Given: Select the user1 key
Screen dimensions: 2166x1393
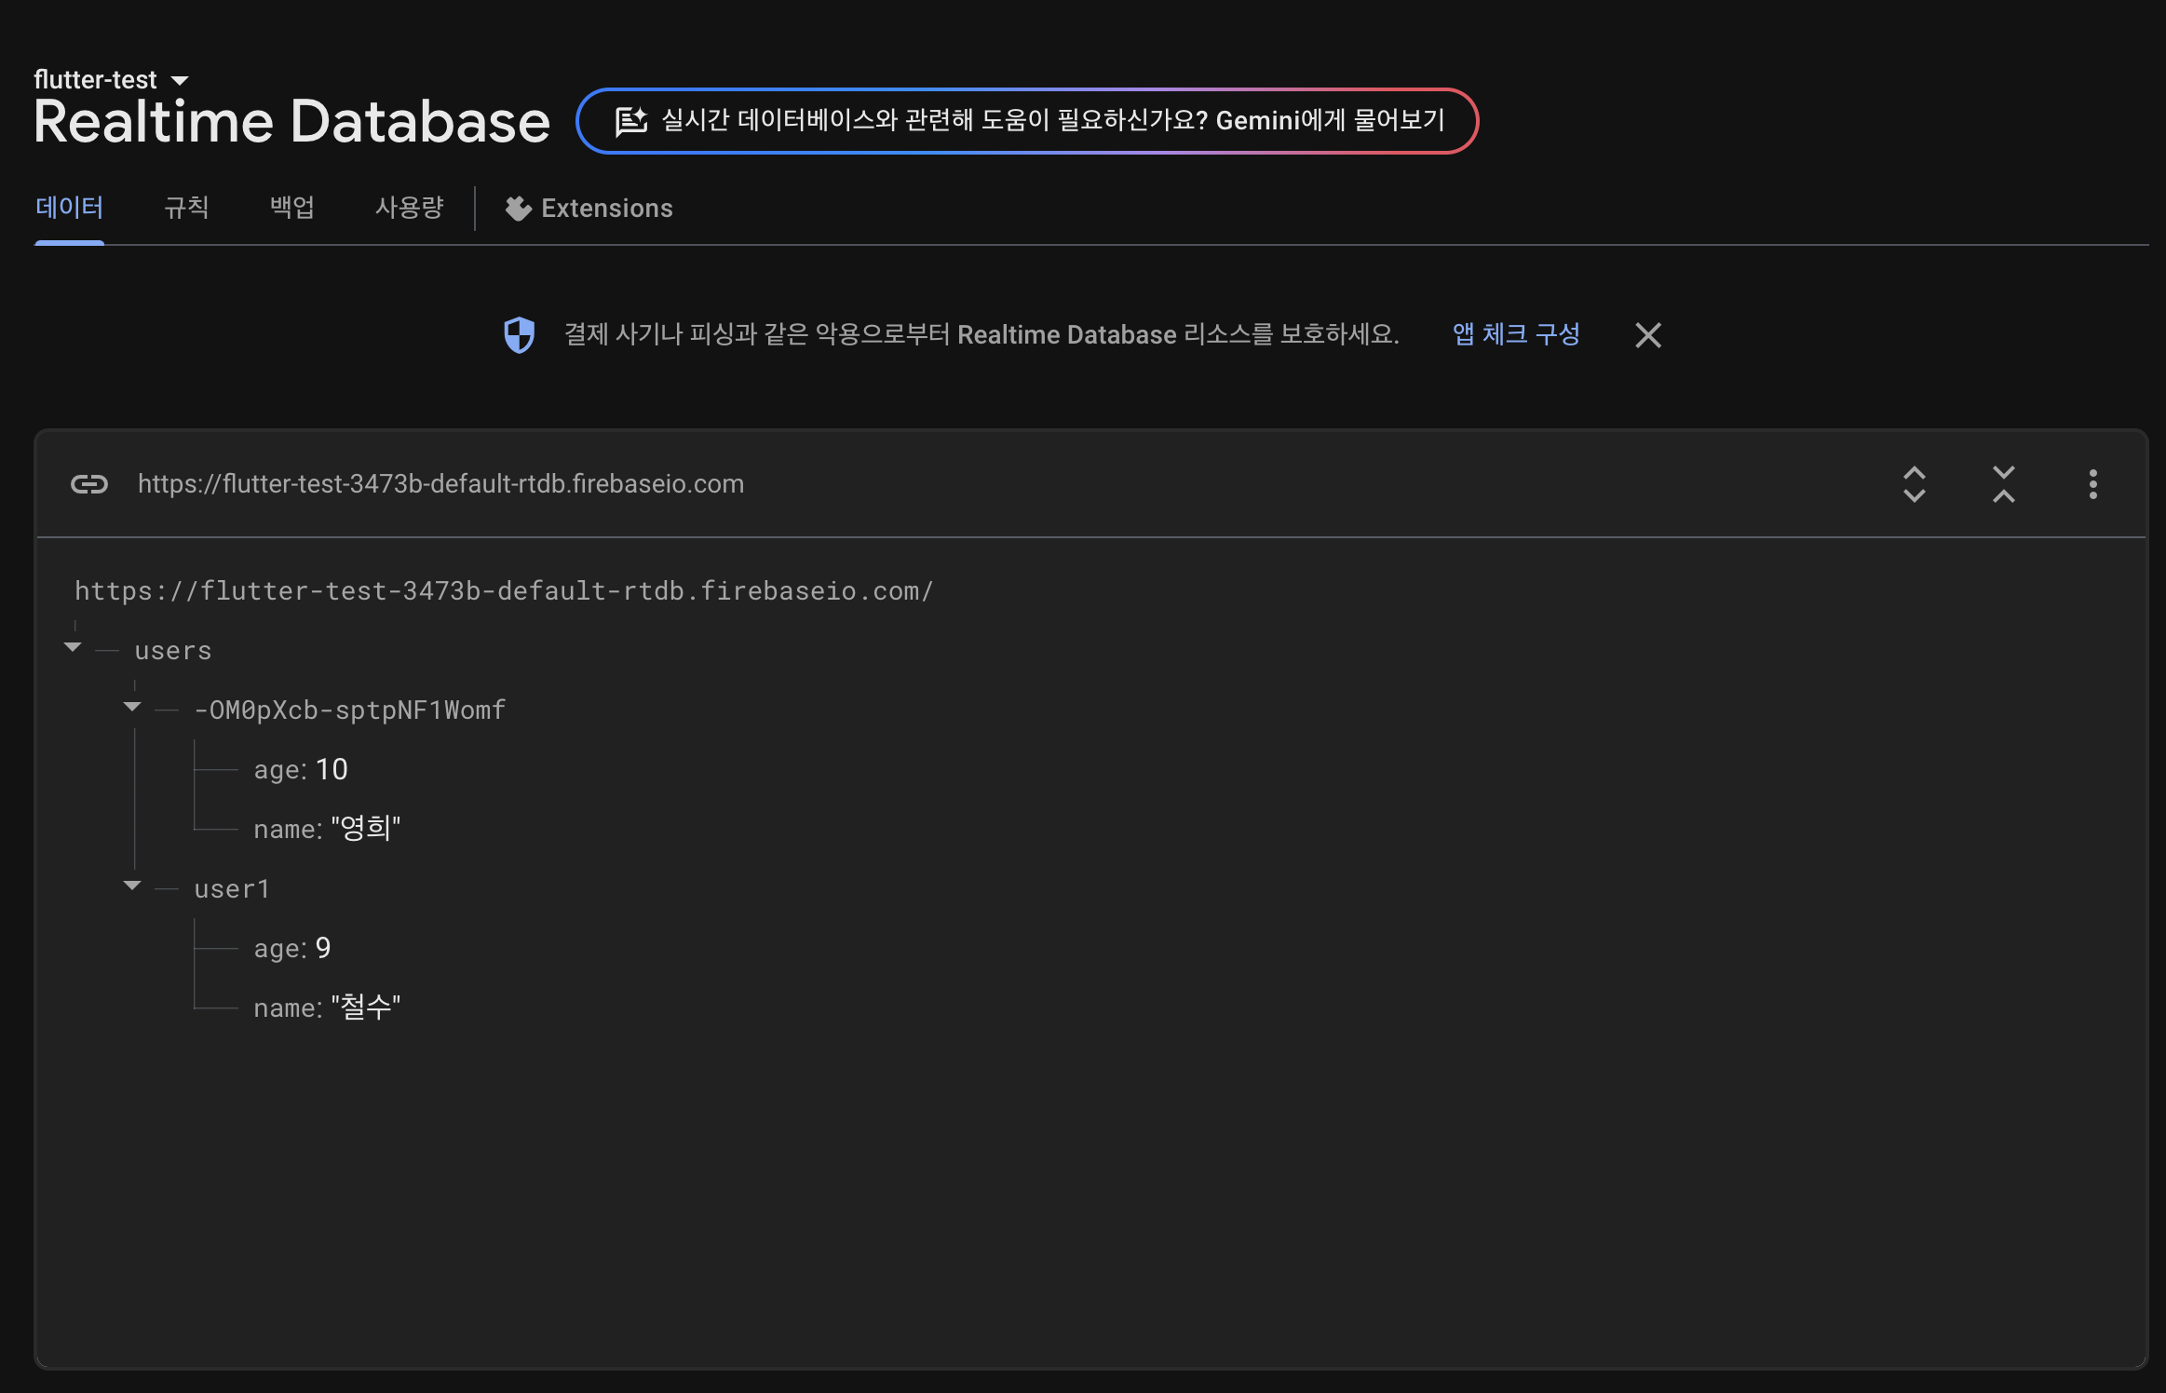Looking at the screenshot, I should (x=232, y=889).
